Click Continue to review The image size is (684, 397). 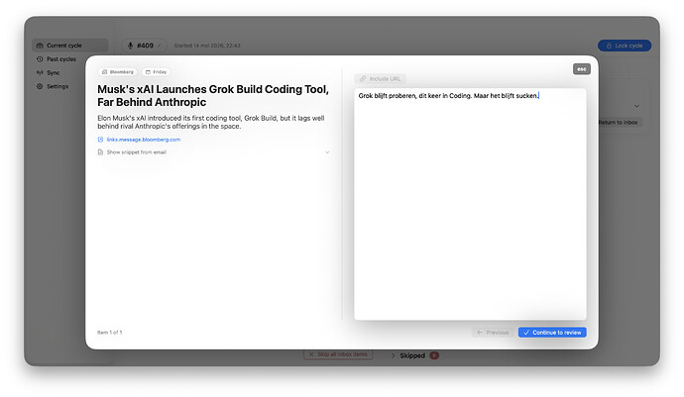click(552, 332)
